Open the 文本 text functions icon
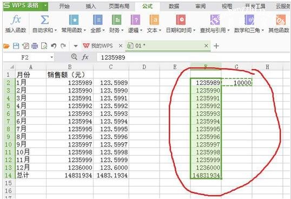This screenshot has width=291, height=199. pos(154,19)
